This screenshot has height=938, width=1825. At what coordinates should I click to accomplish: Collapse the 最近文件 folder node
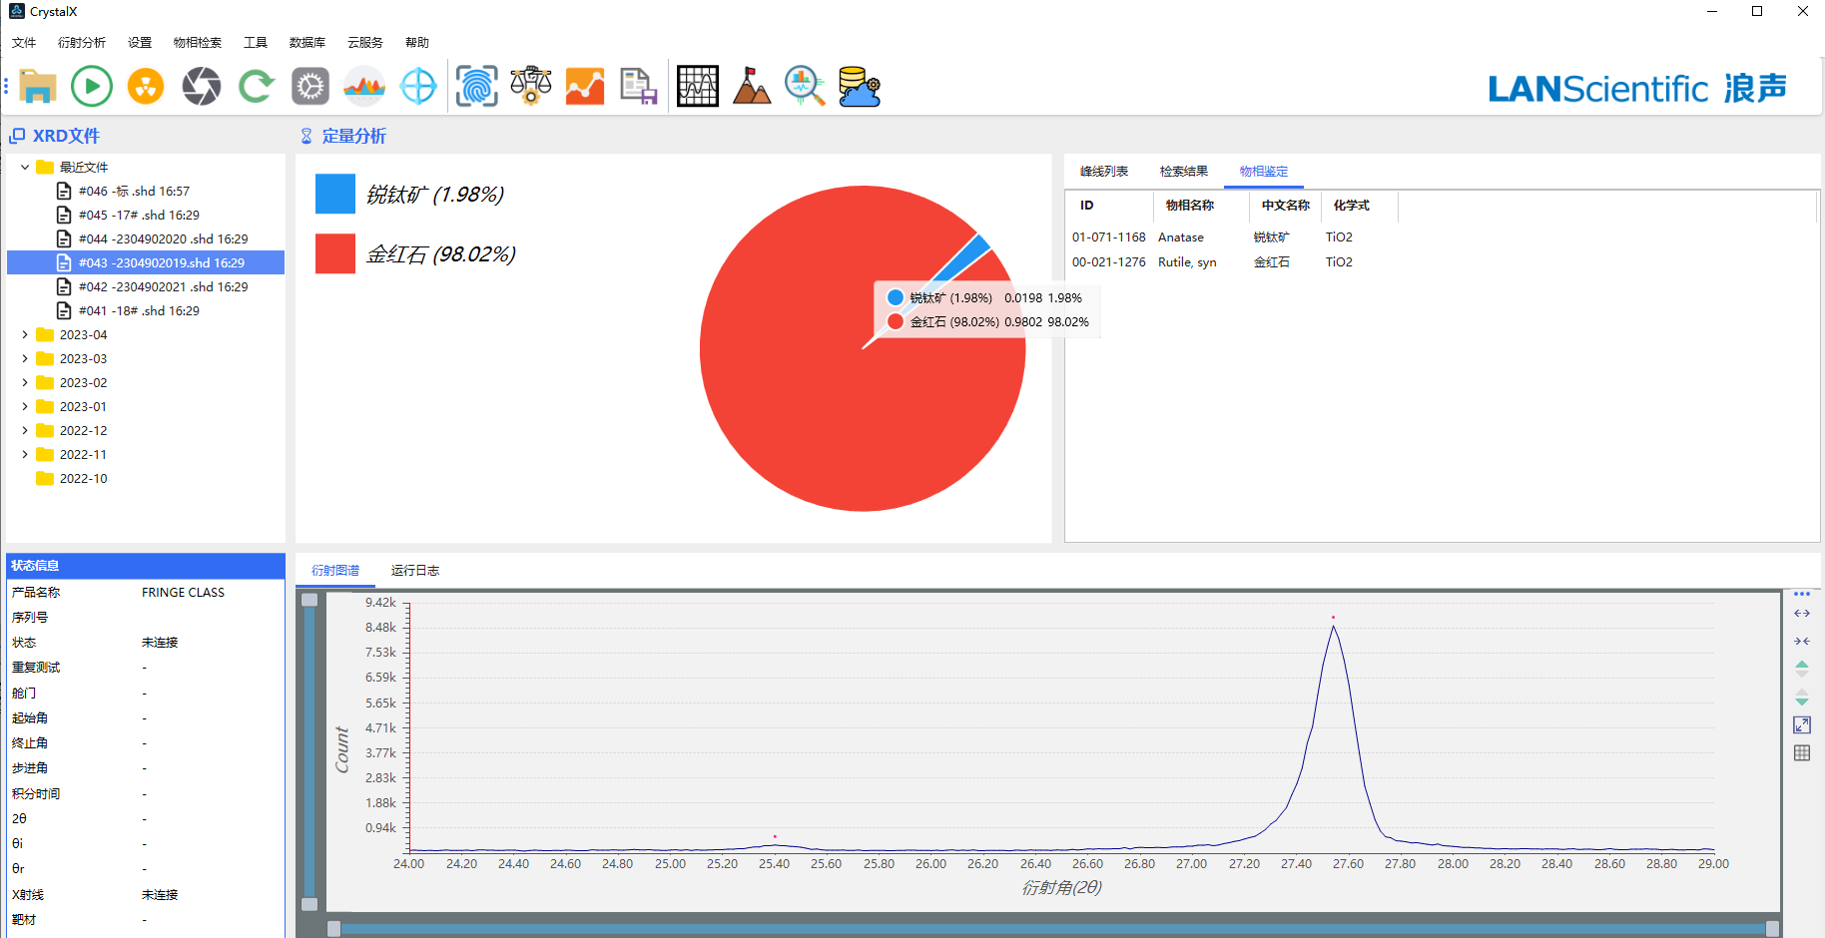click(x=25, y=168)
